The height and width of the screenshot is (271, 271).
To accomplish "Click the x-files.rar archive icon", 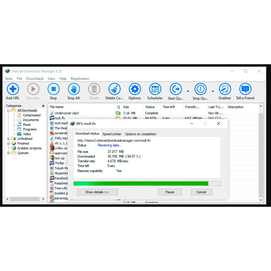I will [52, 148].
